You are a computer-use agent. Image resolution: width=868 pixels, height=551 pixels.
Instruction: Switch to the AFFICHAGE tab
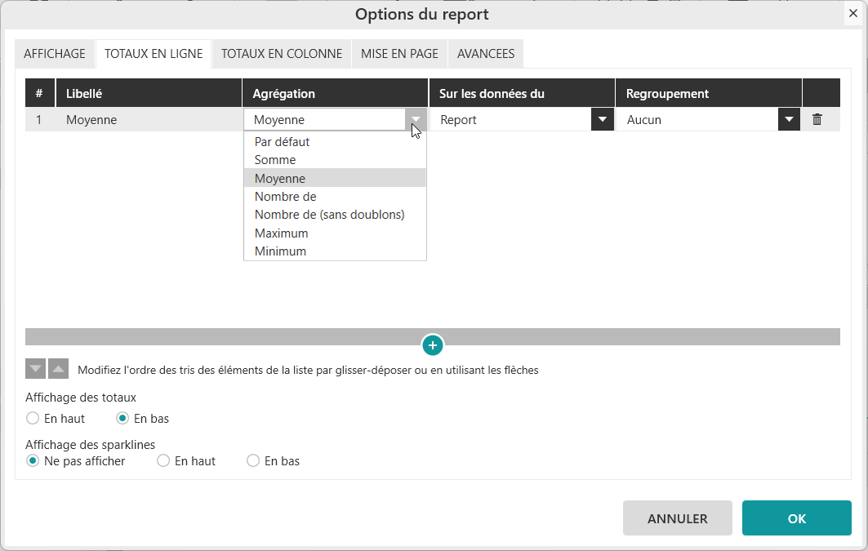pos(55,54)
